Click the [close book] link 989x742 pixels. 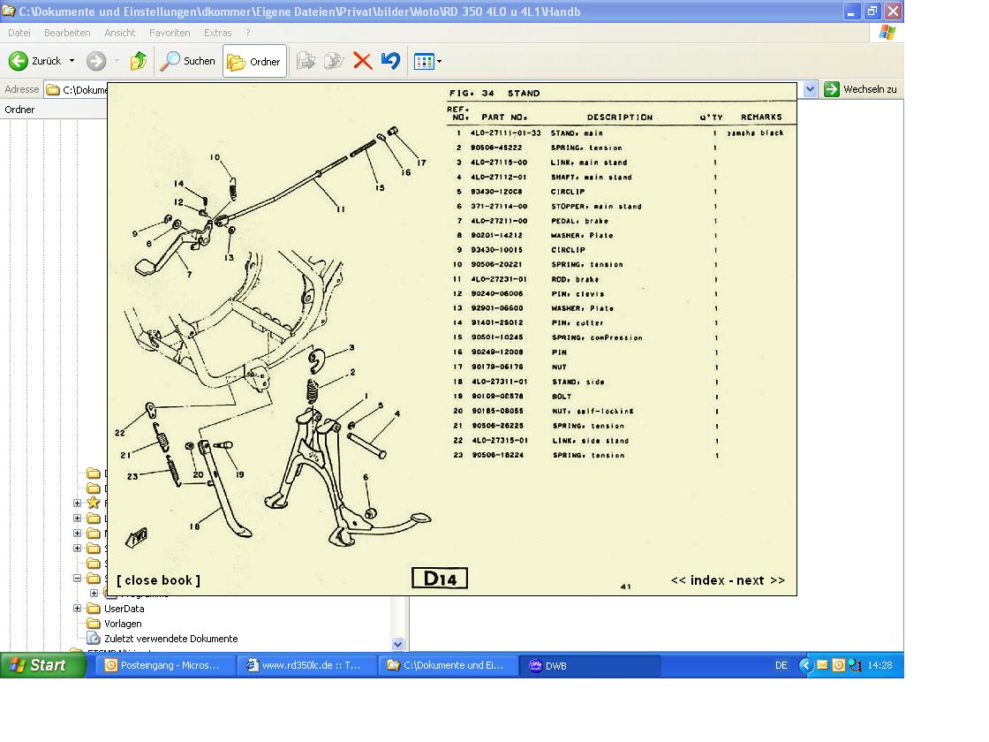158,580
